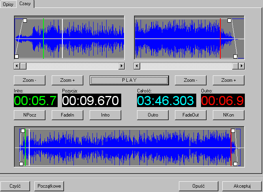Switch to the Opisy tab
263x192 pixels.
(x=8, y=4)
